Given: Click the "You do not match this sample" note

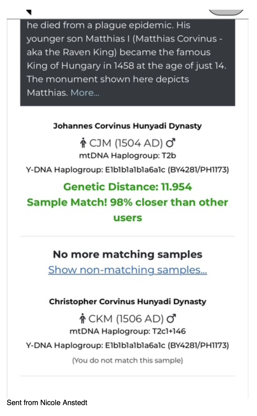Looking at the screenshot, I should click(128, 360).
